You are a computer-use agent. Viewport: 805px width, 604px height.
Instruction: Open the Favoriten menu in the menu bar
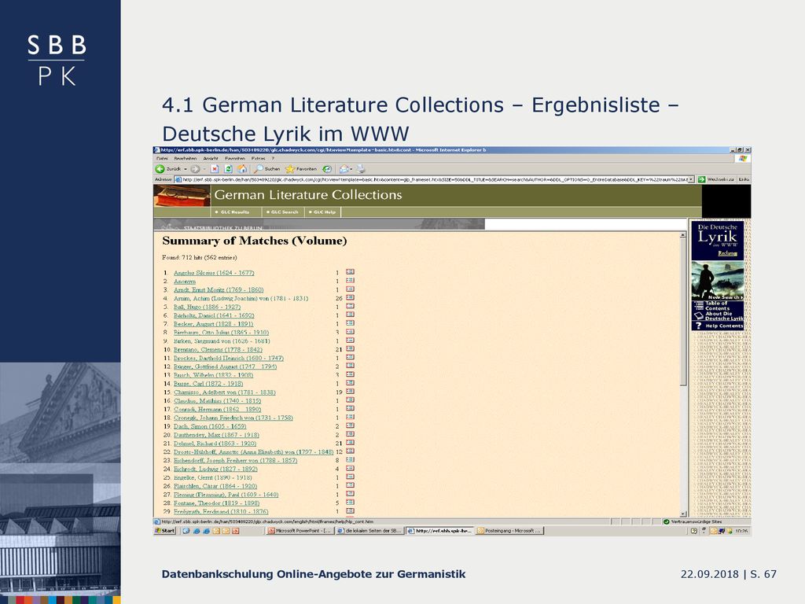235,159
